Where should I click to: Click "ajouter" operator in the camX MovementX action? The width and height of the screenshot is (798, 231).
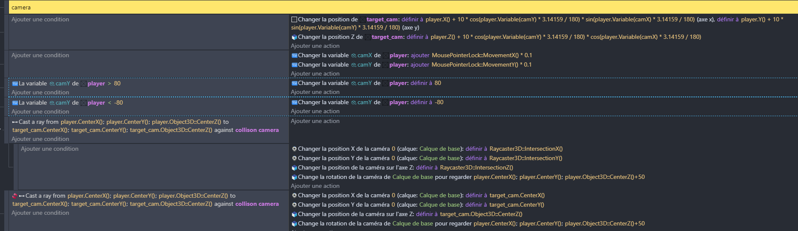420,56
